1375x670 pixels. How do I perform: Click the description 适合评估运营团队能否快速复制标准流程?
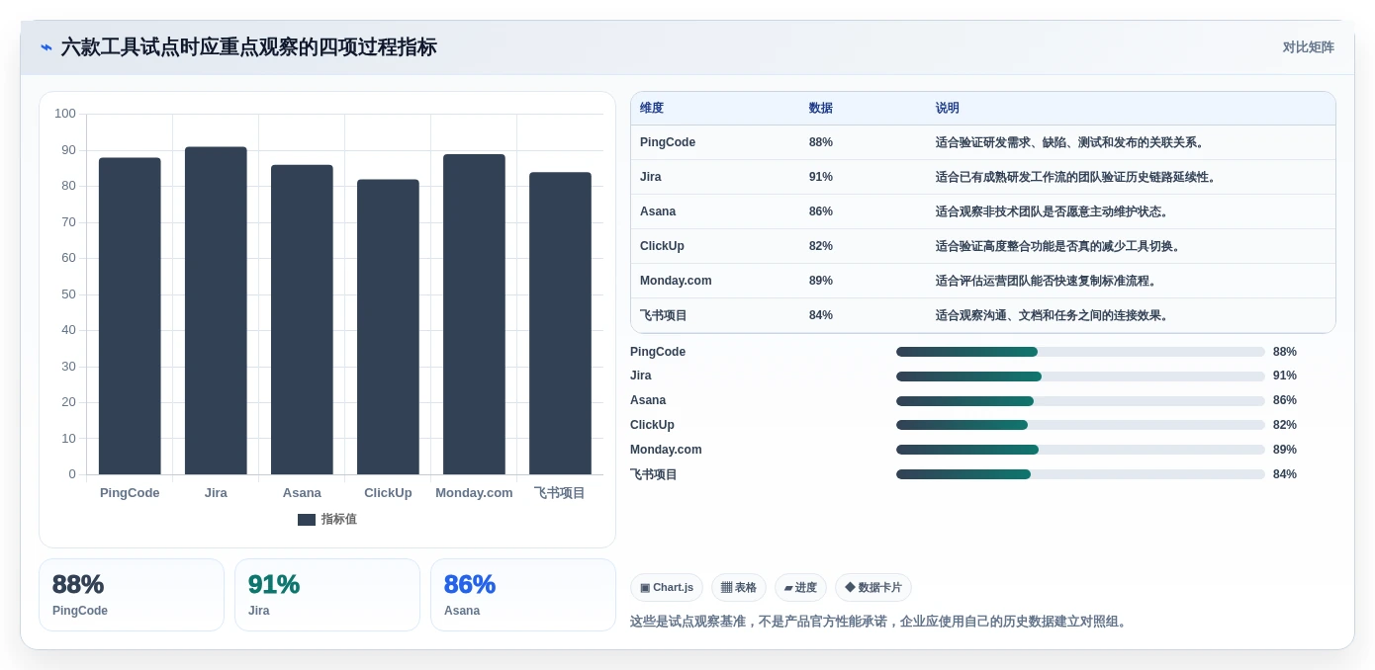coord(1049,281)
